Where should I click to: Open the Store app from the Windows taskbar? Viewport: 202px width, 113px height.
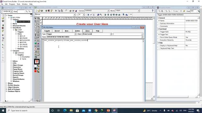[77, 110]
